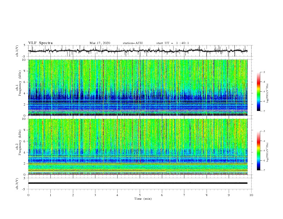283x219 pixels.
Task: Click time axis tick label "10"
Action: [251, 195]
